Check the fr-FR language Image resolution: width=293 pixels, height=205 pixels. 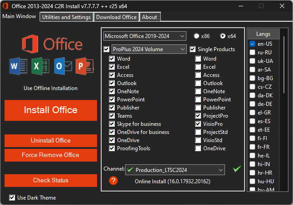point(253,147)
